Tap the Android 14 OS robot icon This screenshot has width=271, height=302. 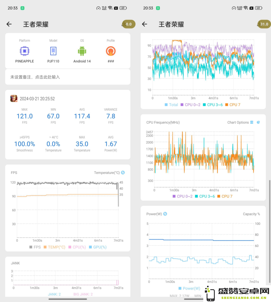pos(82,51)
